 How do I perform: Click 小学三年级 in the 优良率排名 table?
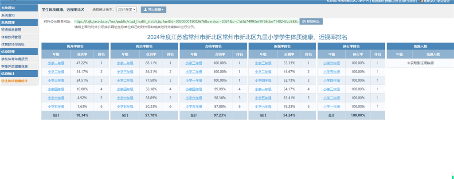click(125, 72)
